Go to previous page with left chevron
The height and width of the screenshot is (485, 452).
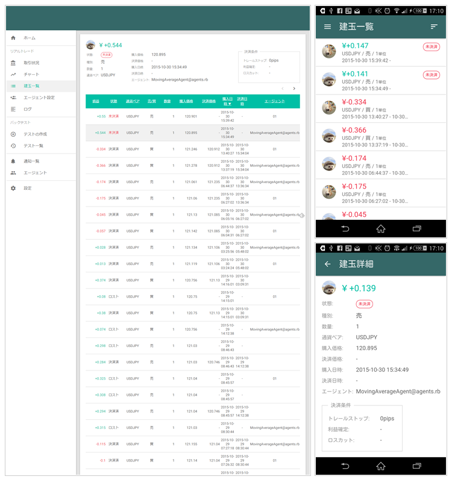[x=283, y=89]
